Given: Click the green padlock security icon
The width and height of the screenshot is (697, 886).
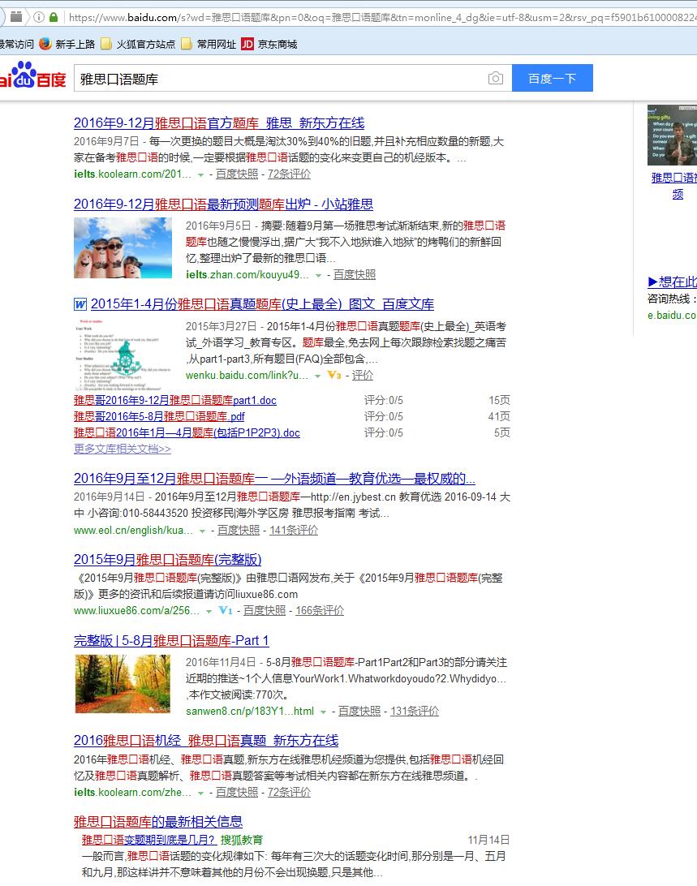Looking at the screenshot, I should pyautogui.click(x=54, y=17).
